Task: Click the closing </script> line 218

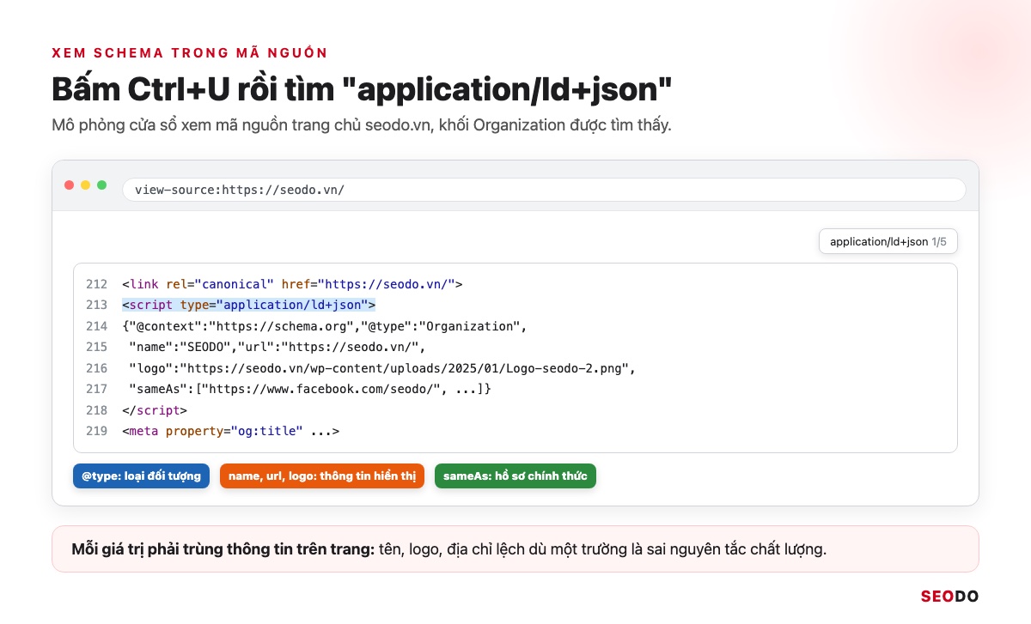Action: 155,410
